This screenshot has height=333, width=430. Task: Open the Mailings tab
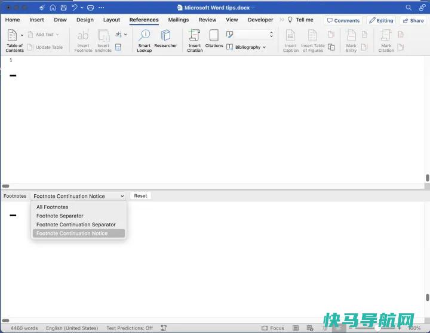pyautogui.click(x=179, y=20)
